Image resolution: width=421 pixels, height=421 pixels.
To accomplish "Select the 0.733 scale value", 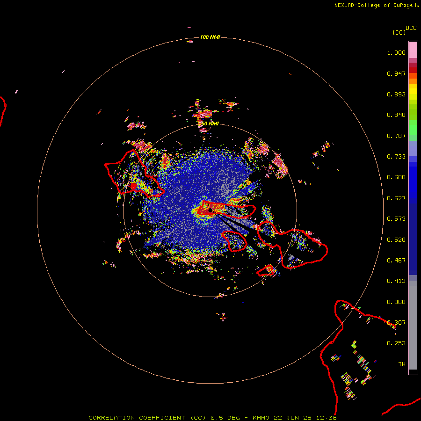I will pos(396,157).
